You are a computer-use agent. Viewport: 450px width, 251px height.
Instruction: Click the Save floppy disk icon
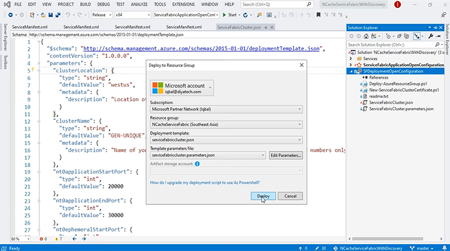(51, 15)
